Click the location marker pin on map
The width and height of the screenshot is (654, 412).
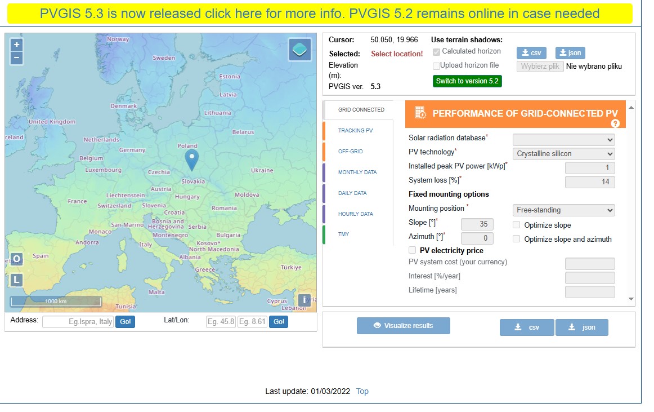(x=192, y=159)
